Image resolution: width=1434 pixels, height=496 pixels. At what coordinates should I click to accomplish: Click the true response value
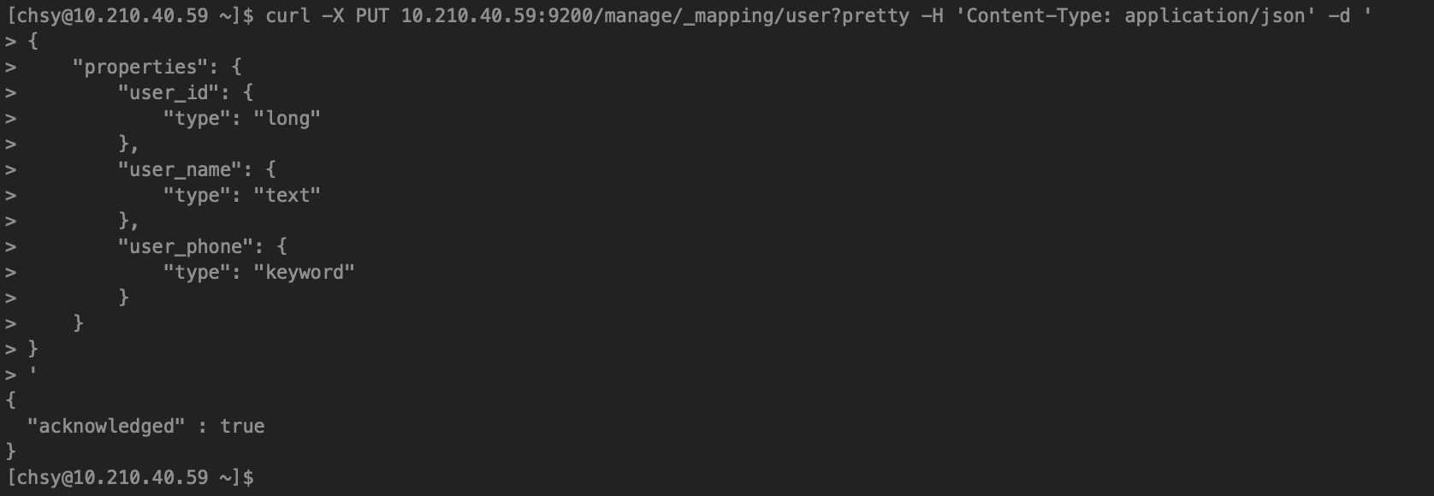click(242, 426)
